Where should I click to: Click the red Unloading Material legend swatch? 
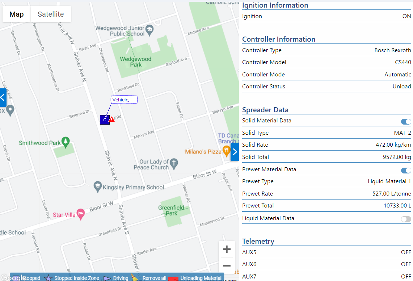(x=174, y=278)
